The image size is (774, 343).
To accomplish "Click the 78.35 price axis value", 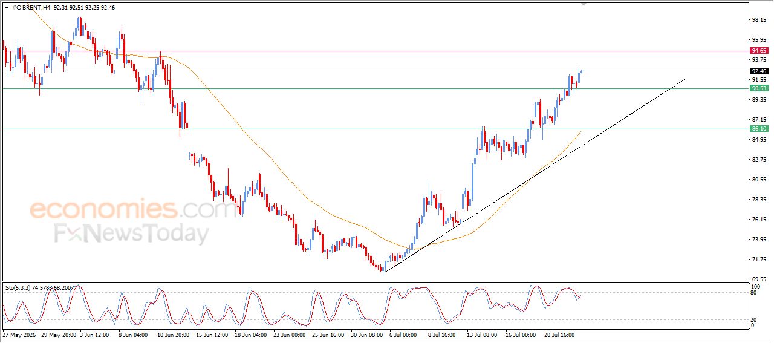I will [759, 200].
